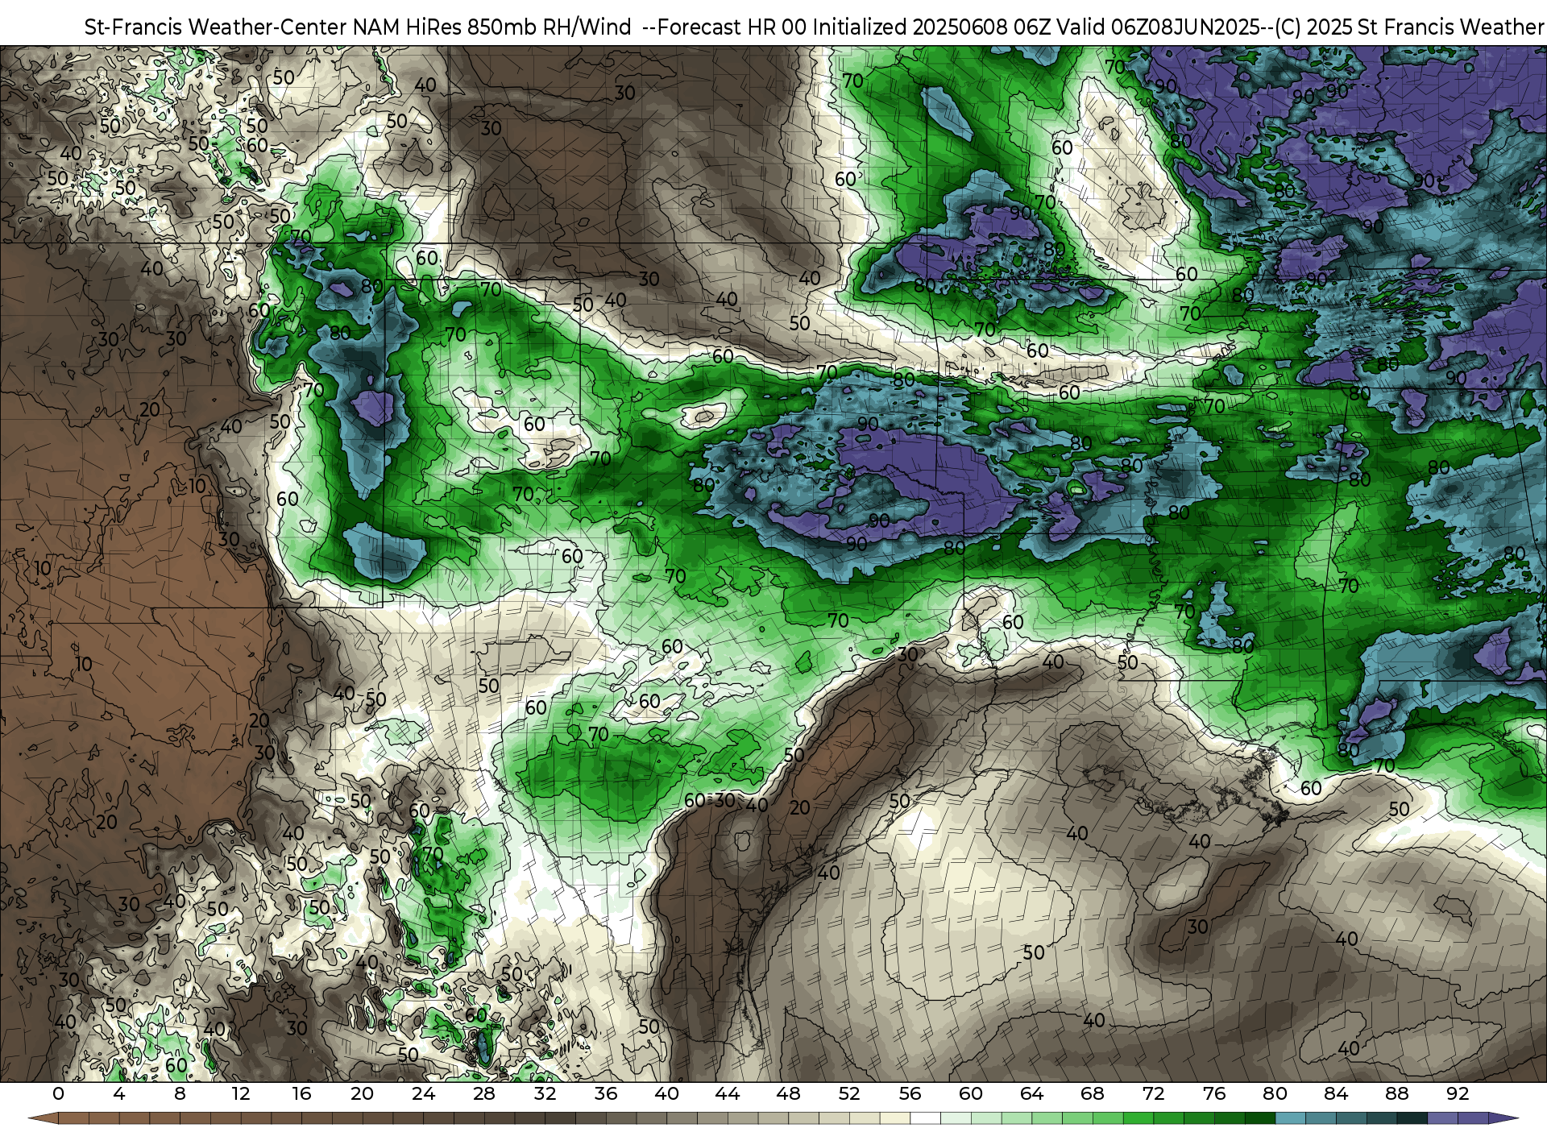This screenshot has width=1547, height=1128.
Task: Click the "St-Francis Weather-Center" title text
Action: tap(215, 27)
